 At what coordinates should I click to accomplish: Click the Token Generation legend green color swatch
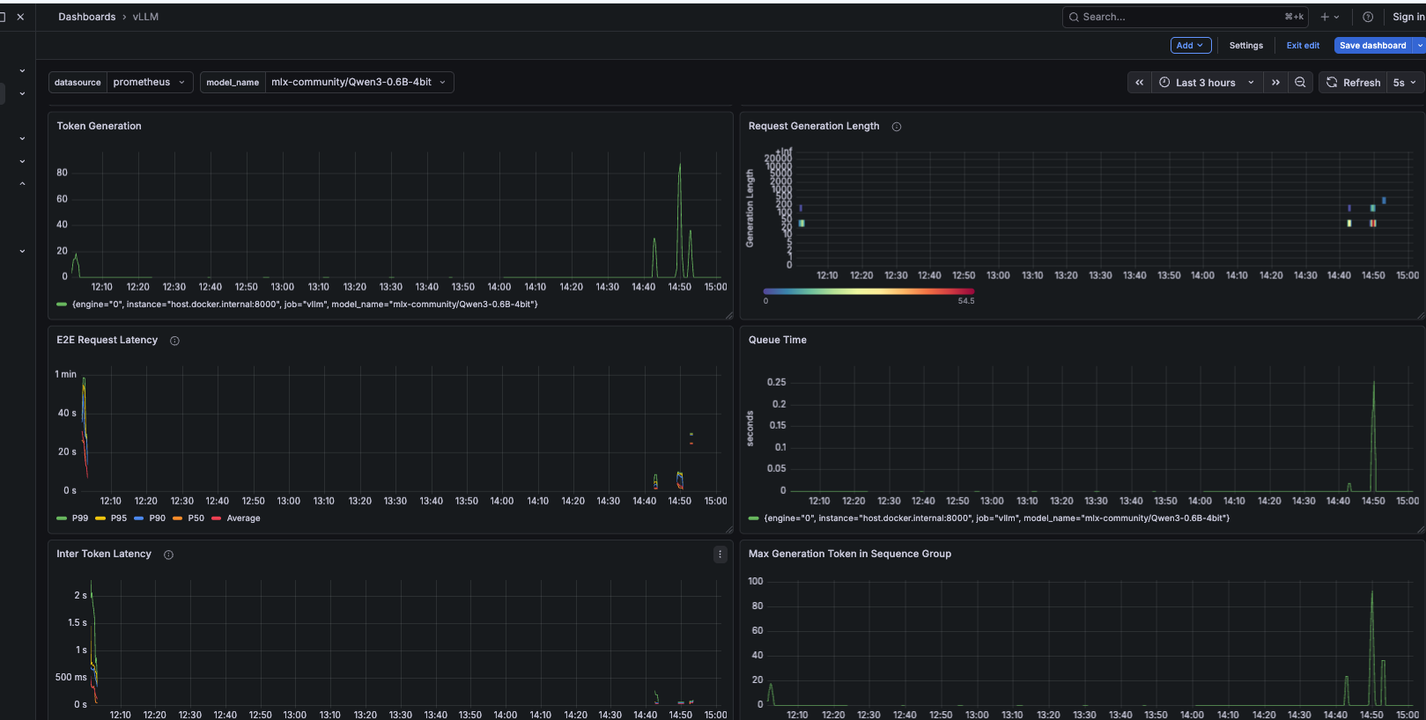click(x=62, y=305)
